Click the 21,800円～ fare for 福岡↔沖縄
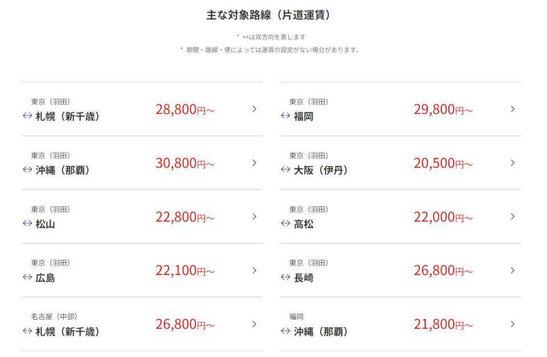547x357 pixels. click(443, 324)
